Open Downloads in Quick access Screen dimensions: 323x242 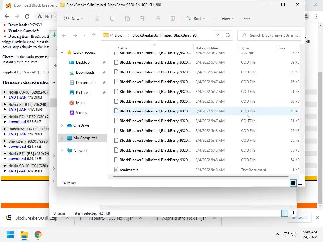tap(85, 72)
